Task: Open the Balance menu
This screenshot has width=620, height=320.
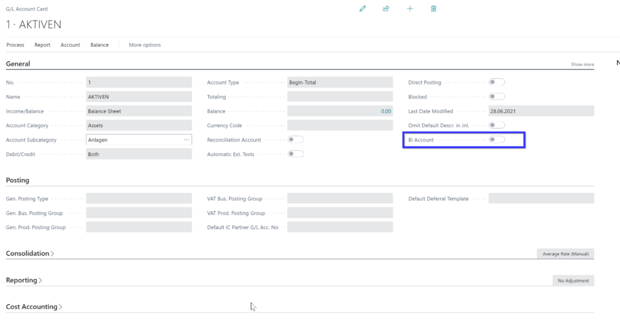Action: coord(100,45)
